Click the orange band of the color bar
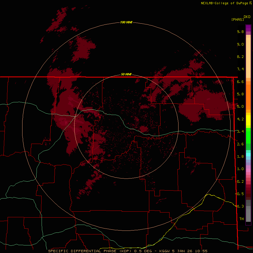The height and width of the screenshot is (253, 253). tap(248, 97)
